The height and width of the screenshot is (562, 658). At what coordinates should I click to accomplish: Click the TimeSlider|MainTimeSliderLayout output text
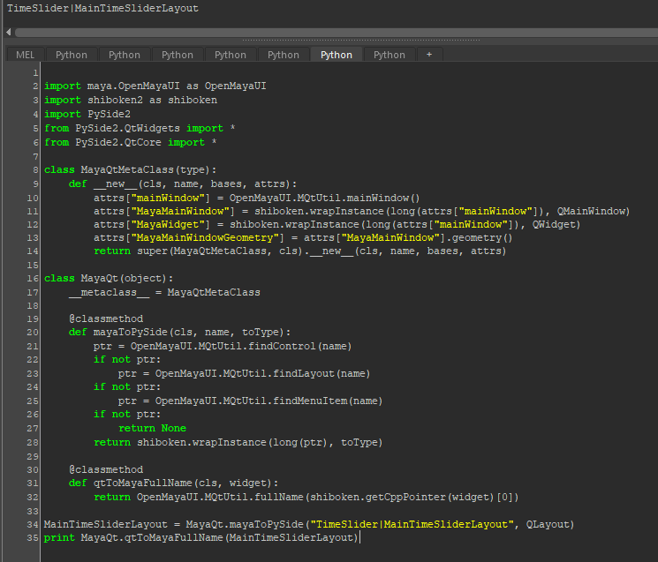click(102, 8)
